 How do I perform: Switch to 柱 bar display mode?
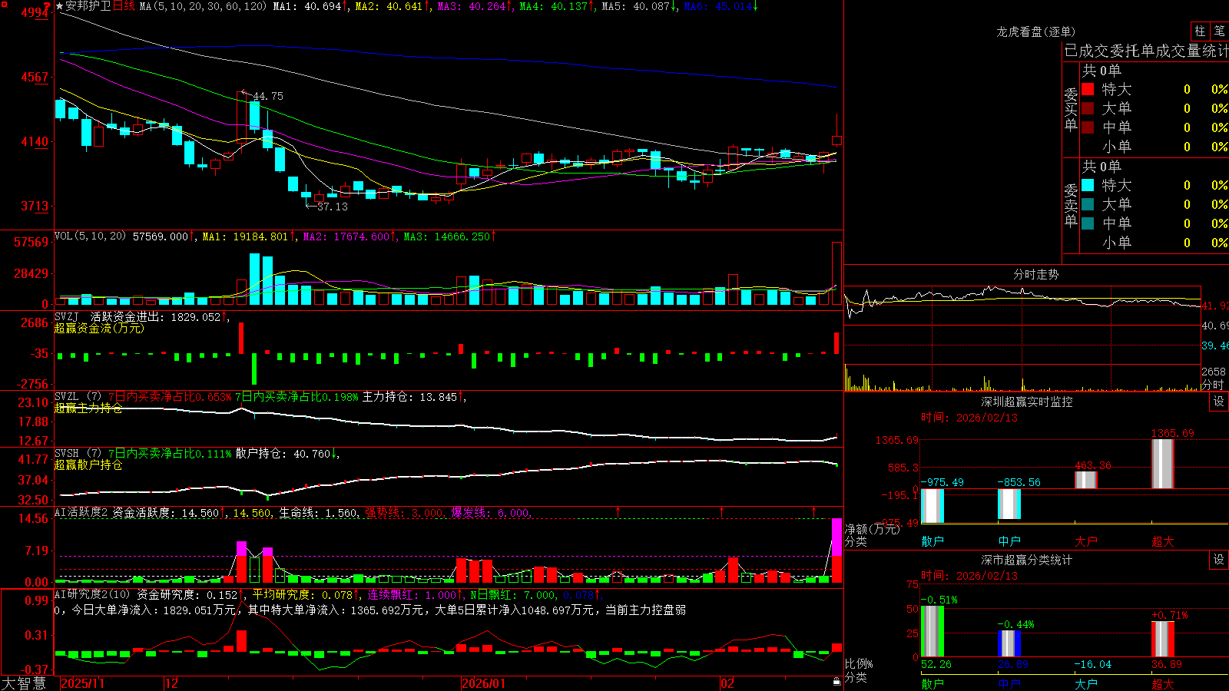(x=1200, y=31)
